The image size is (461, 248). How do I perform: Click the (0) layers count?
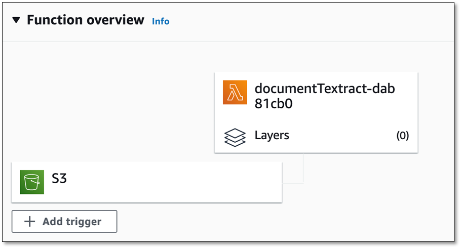tap(403, 136)
